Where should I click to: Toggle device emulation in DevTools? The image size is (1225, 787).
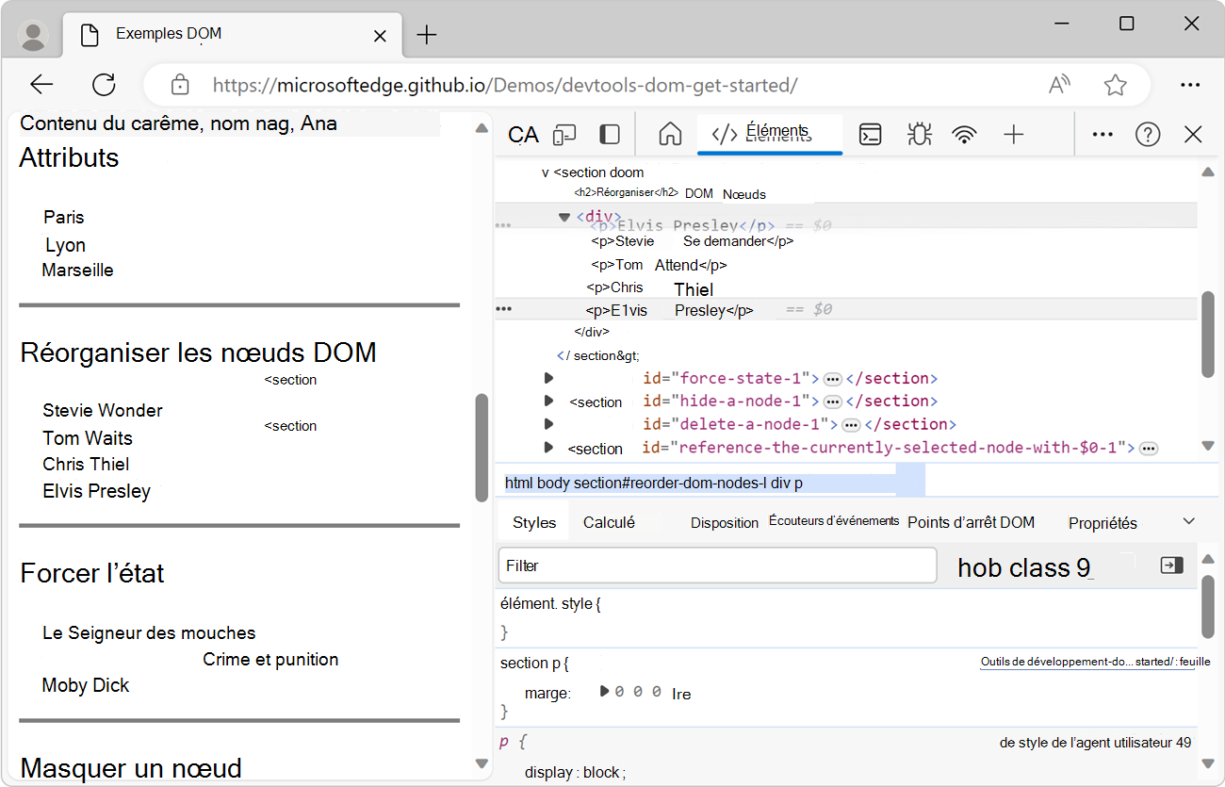(564, 135)
